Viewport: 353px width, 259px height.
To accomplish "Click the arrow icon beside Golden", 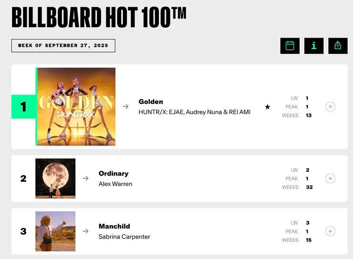I will 125,106.
